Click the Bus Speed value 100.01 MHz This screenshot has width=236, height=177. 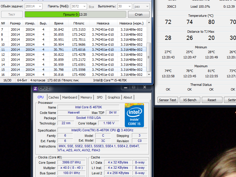pyautogui.click(x=71, y=173)
